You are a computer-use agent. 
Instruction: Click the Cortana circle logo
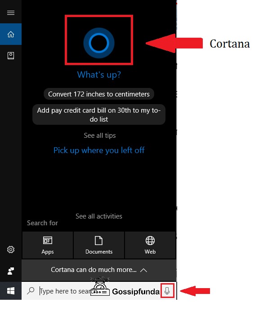[x=99, y=43]
